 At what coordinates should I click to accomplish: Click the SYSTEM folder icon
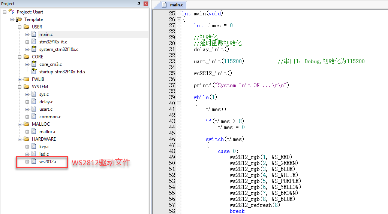[x=26, y=86]
